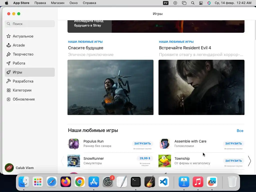This screenshot has height=192, width=256.
Task: Click the Игры rocket icon
Action: pyautogui.click(x=8, y=72)
